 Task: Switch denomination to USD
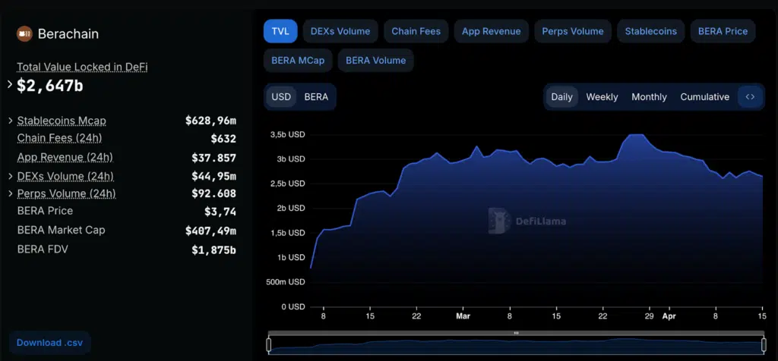281,96
